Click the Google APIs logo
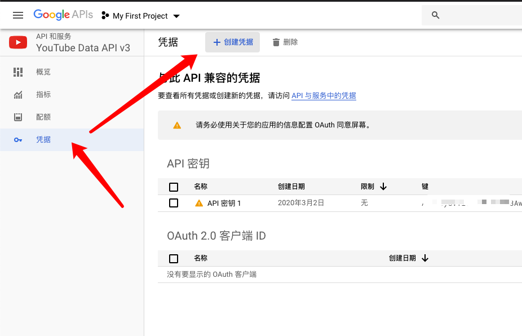 point(63,15)
